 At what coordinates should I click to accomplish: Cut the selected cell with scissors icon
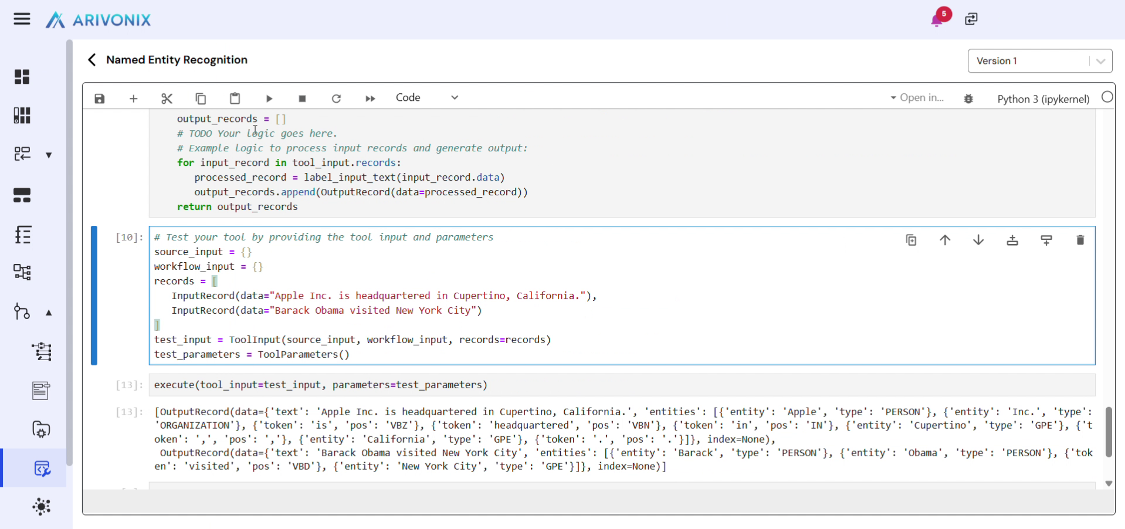(x=167, y=99)
